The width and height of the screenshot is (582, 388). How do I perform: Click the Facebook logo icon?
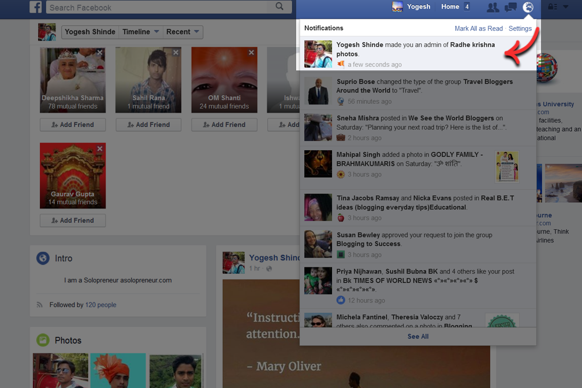point(36,7)
